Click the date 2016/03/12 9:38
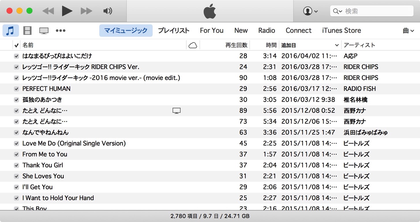 pos(308,99)
